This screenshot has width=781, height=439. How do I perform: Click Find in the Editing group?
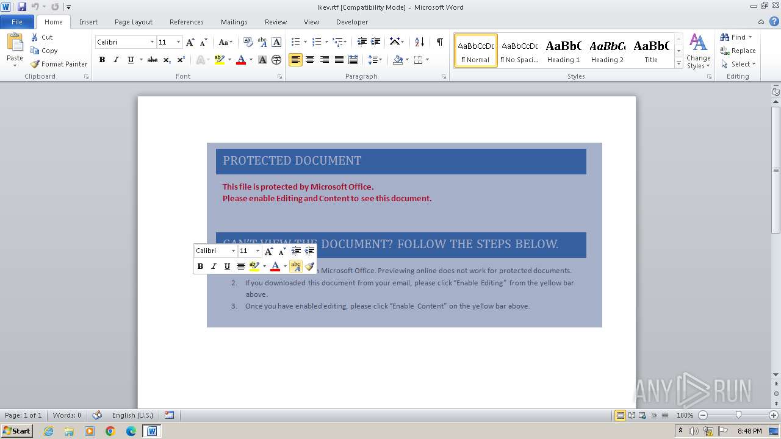point(735,37)
